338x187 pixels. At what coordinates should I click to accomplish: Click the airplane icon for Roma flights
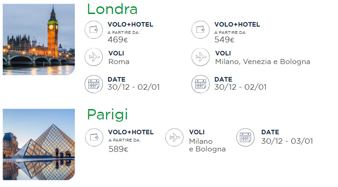(x=94, y=57)
